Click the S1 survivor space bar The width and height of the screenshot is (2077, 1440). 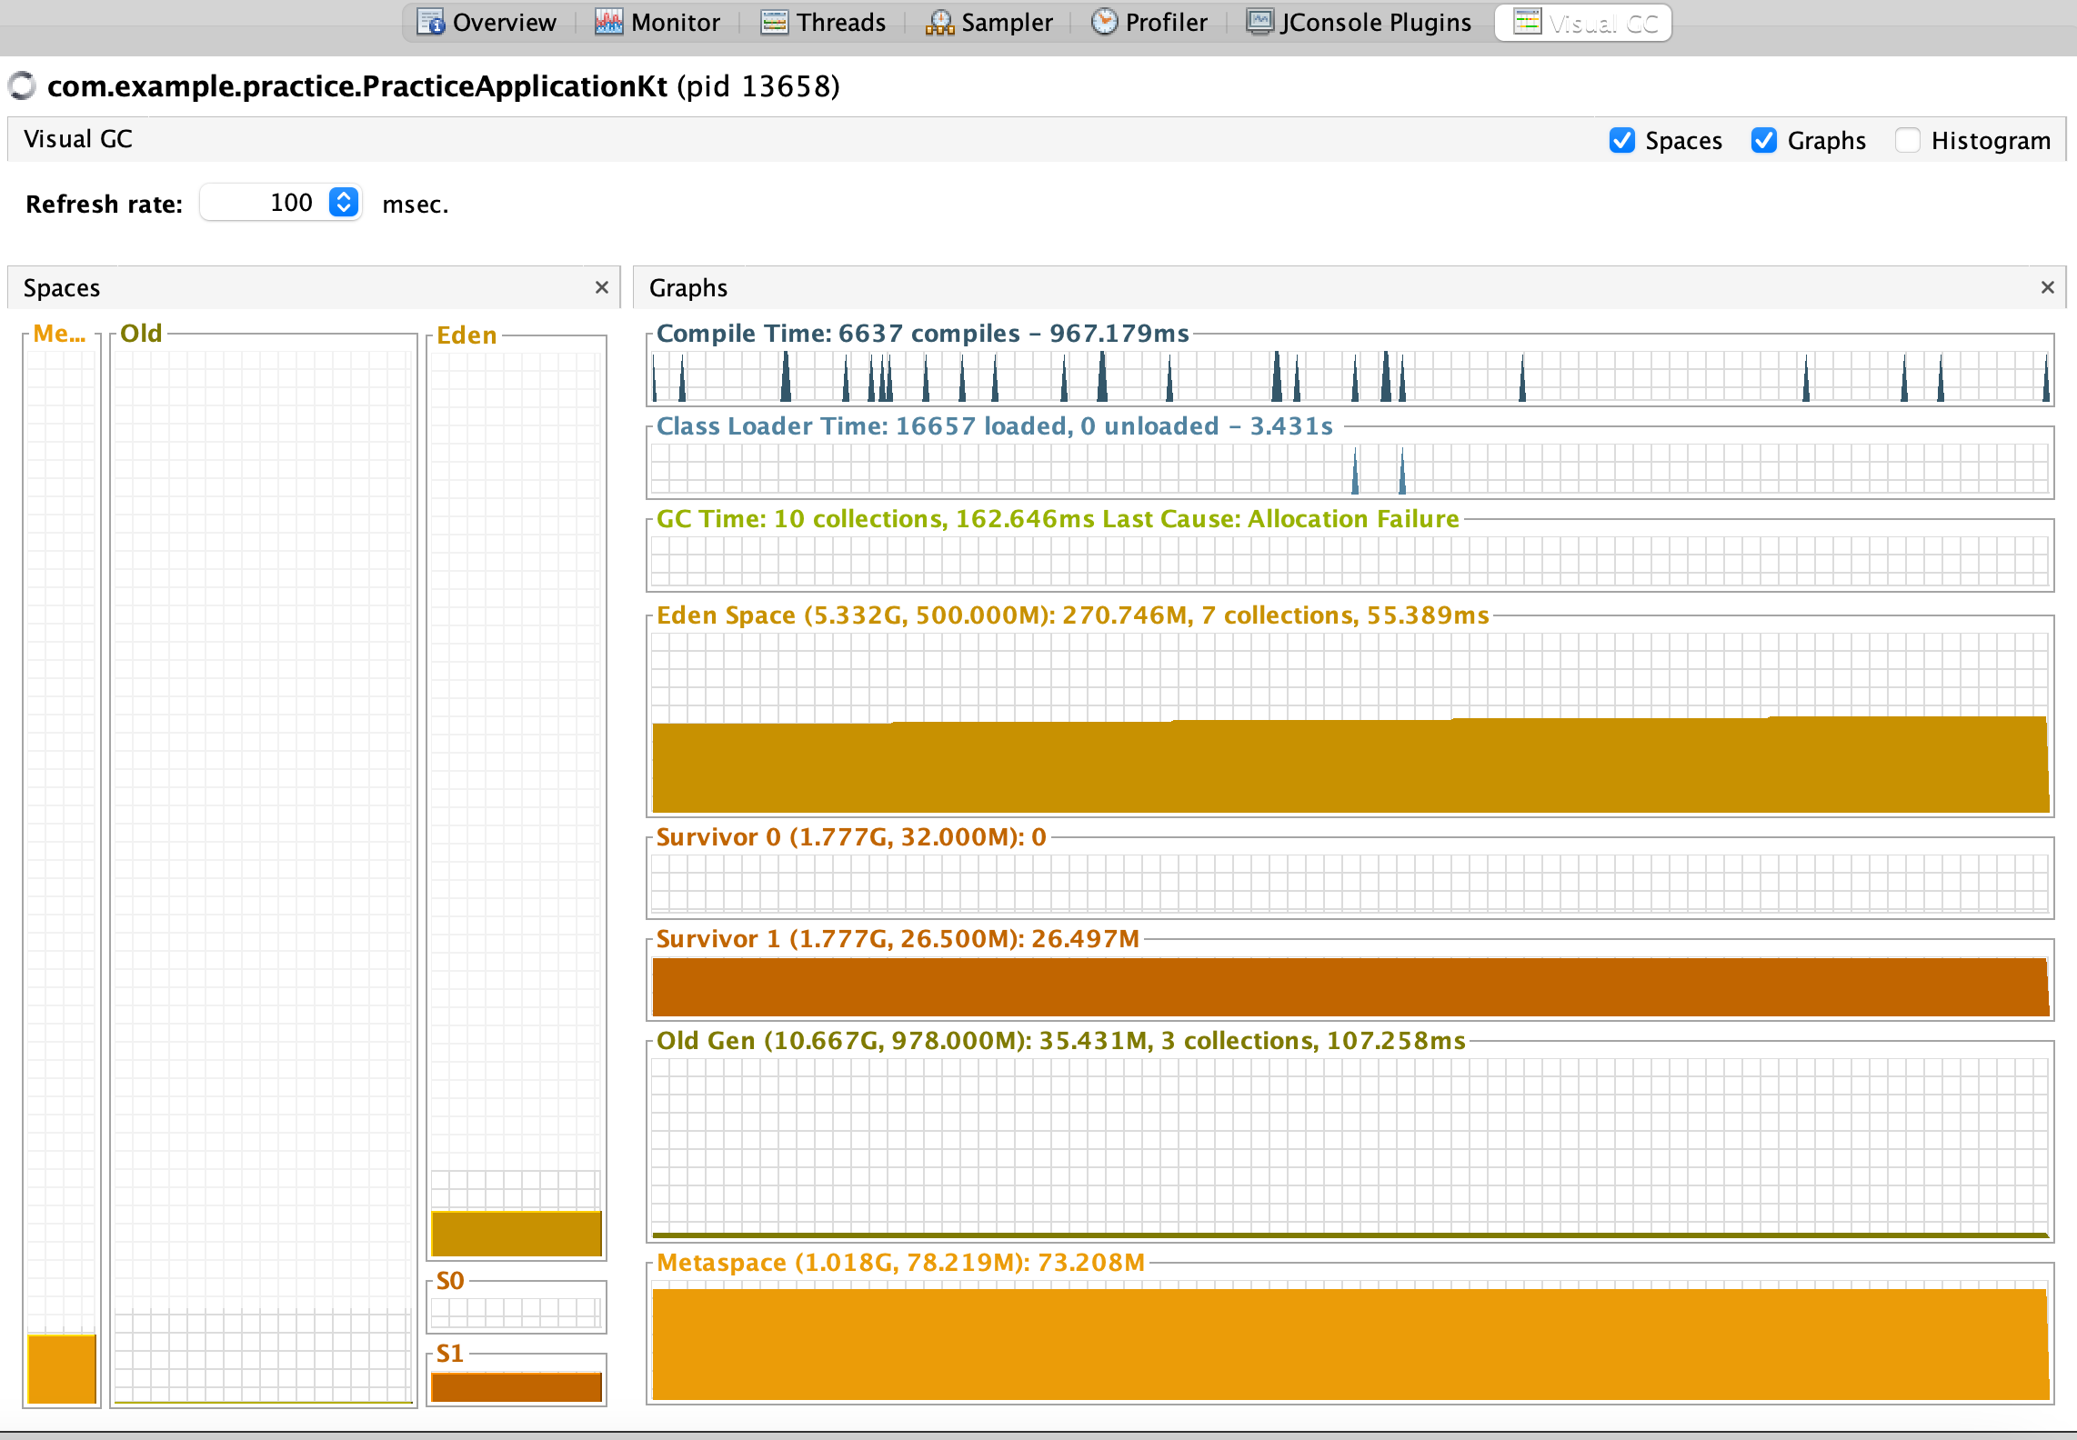coord(516,1386)
